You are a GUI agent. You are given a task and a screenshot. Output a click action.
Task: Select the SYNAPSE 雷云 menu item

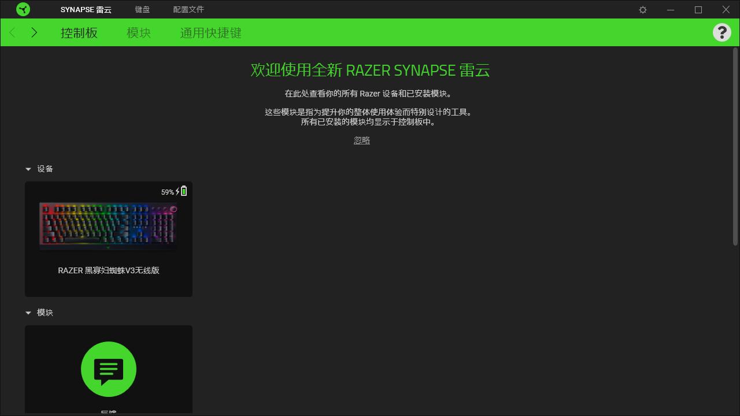click(x=86, y=9)
